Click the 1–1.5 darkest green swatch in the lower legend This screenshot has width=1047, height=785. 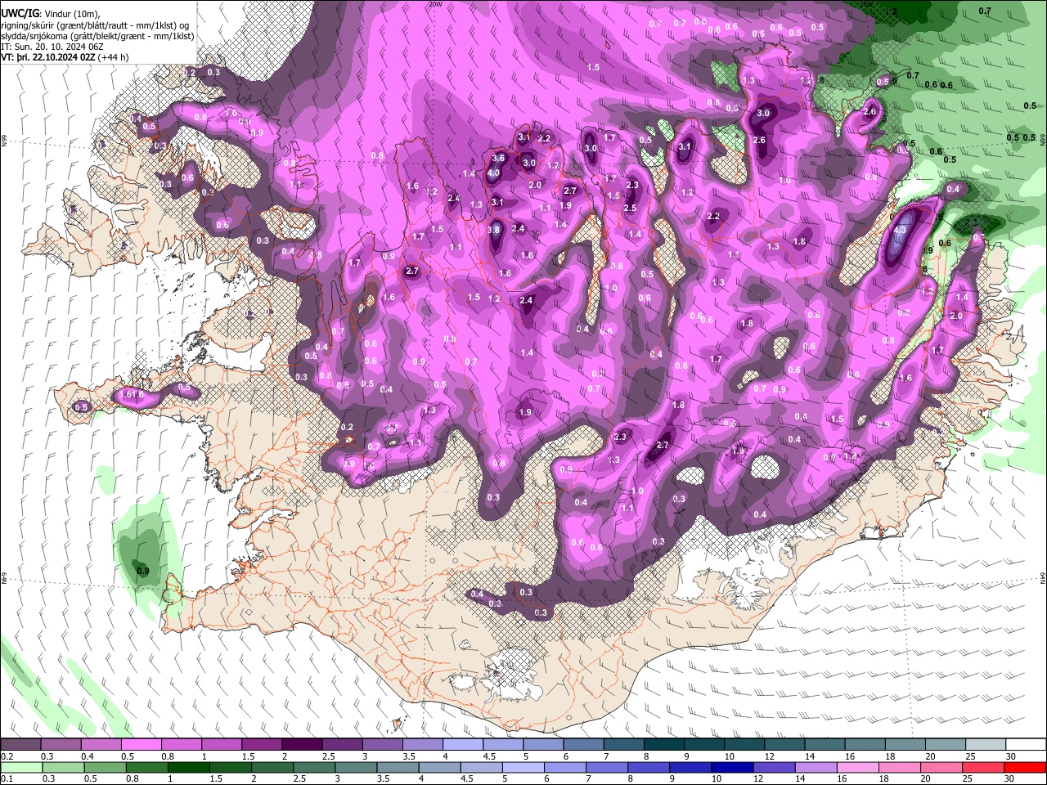click(188, 767)
